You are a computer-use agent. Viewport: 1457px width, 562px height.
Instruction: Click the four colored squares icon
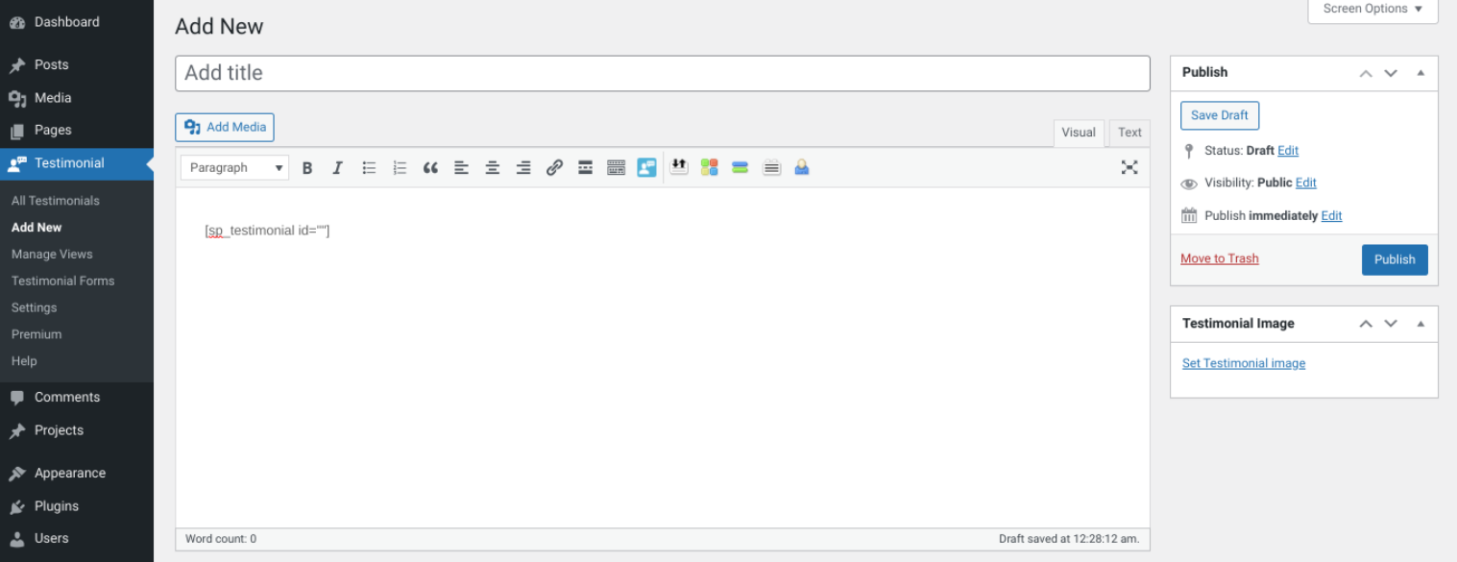click(x=710, y=167)
